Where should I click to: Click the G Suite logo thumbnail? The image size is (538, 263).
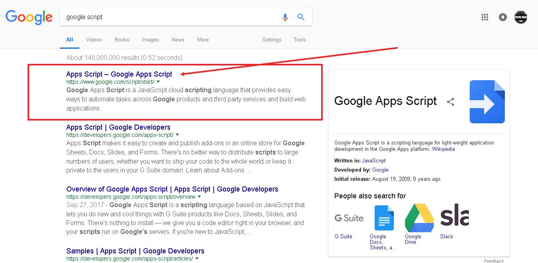tap(349, 218)
